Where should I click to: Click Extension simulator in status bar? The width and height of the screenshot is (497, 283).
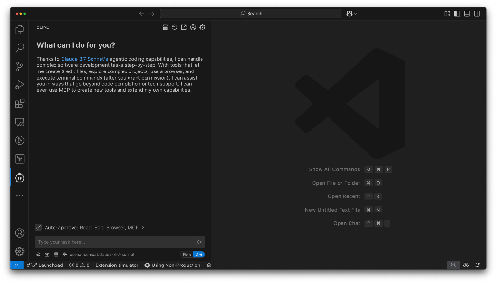[x=117, y=265]
